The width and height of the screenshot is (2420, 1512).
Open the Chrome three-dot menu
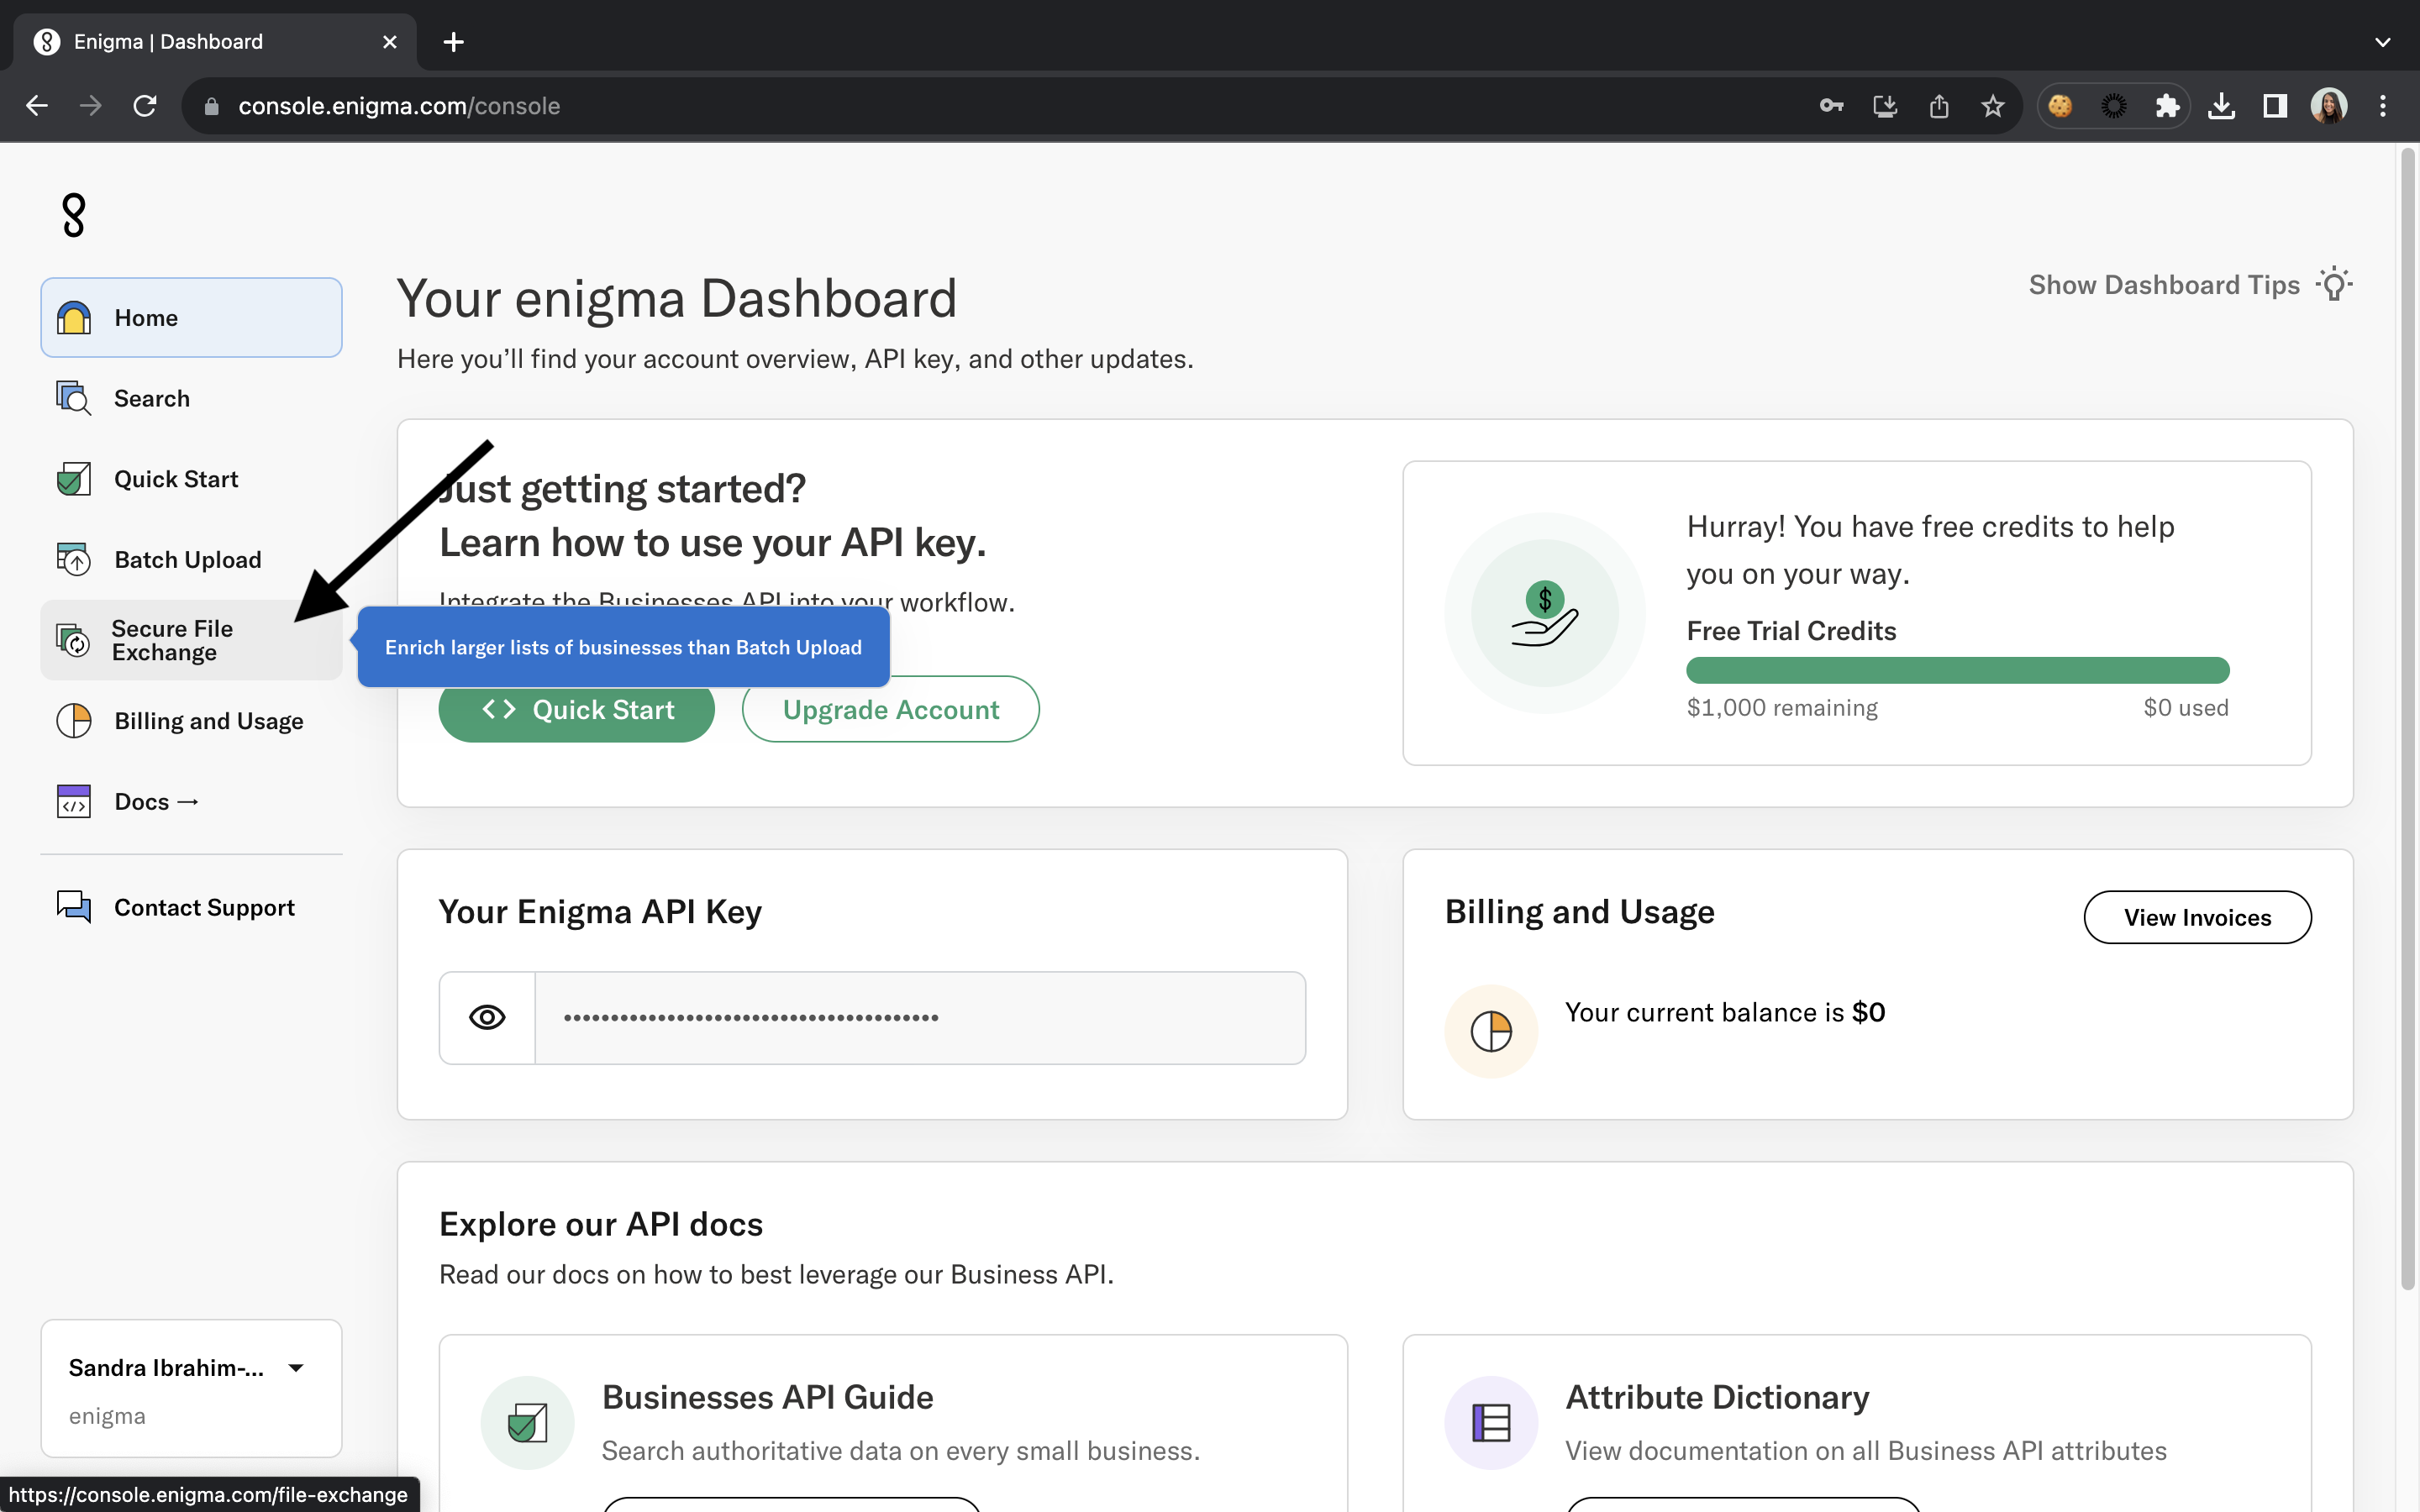pos(2383,106)
